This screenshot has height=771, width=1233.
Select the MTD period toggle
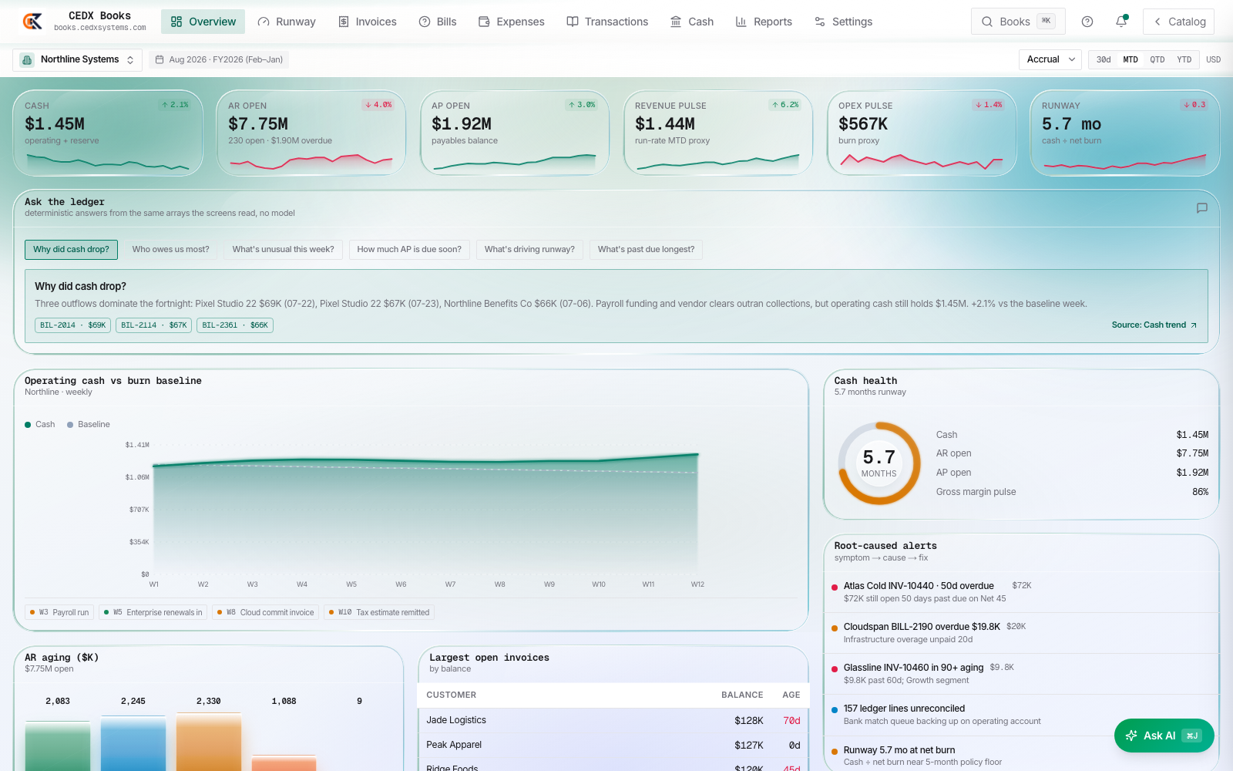[x=1131, y=59]
